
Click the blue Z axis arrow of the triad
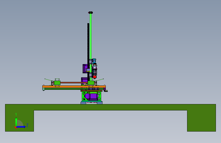click(x=21, y=127)
